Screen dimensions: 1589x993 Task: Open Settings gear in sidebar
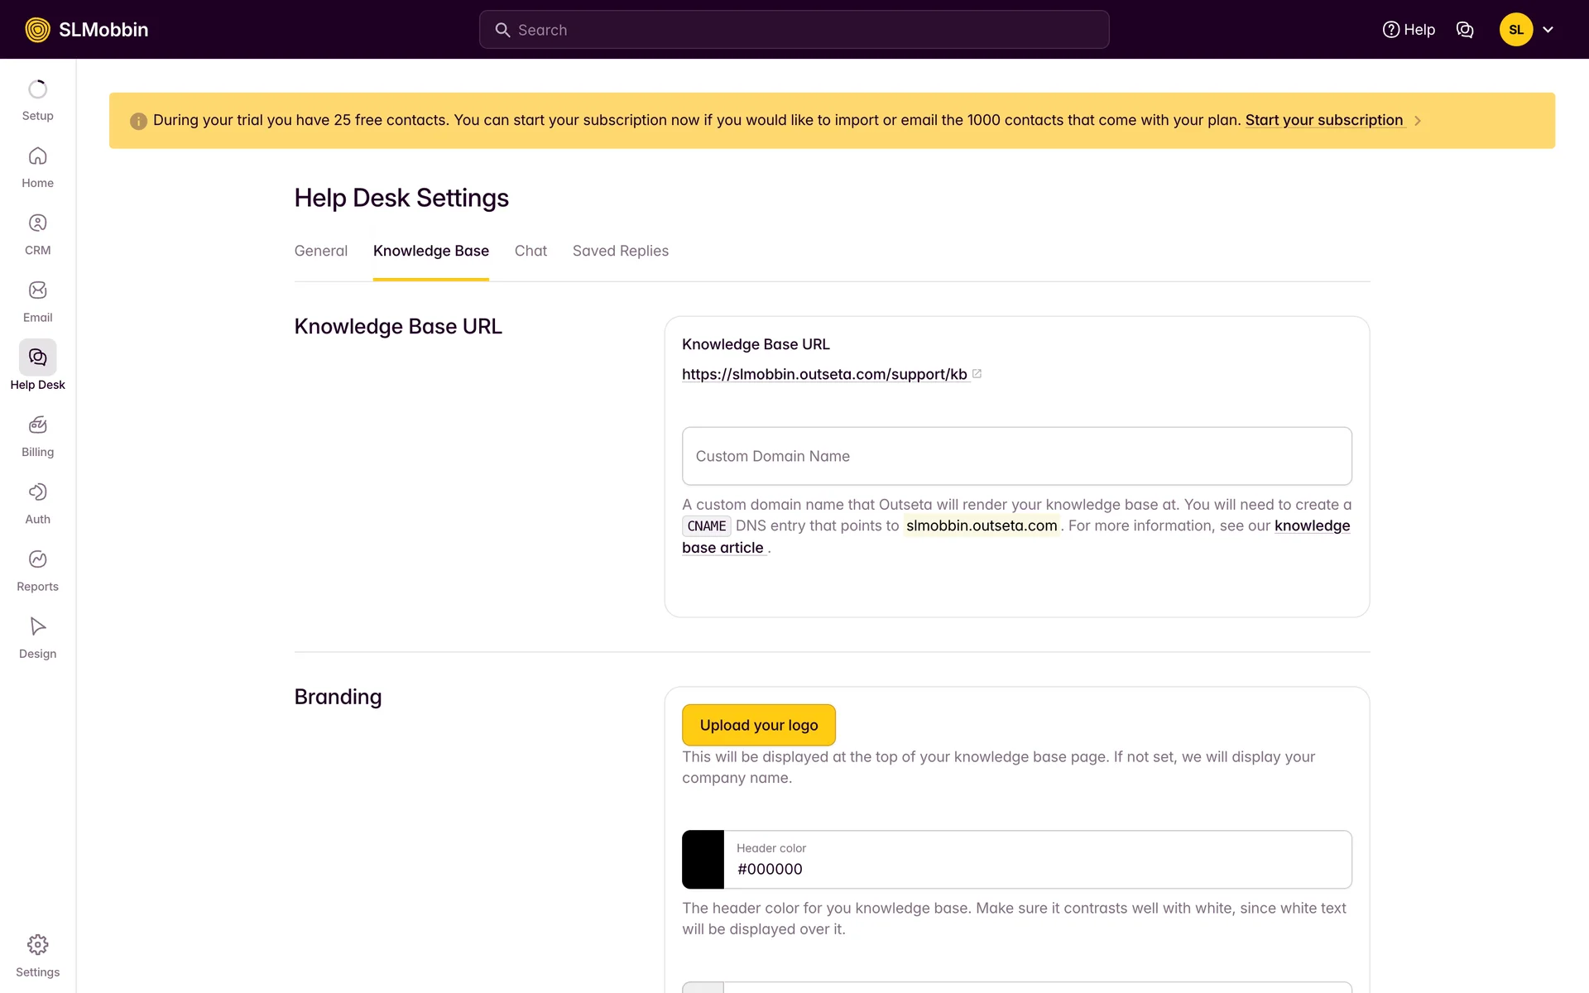[x=37, y=945]
